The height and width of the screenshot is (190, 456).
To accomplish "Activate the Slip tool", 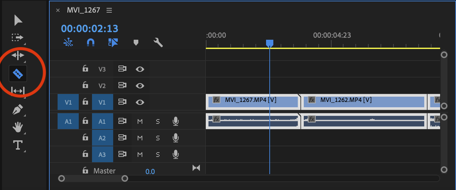I will (18, 91).
